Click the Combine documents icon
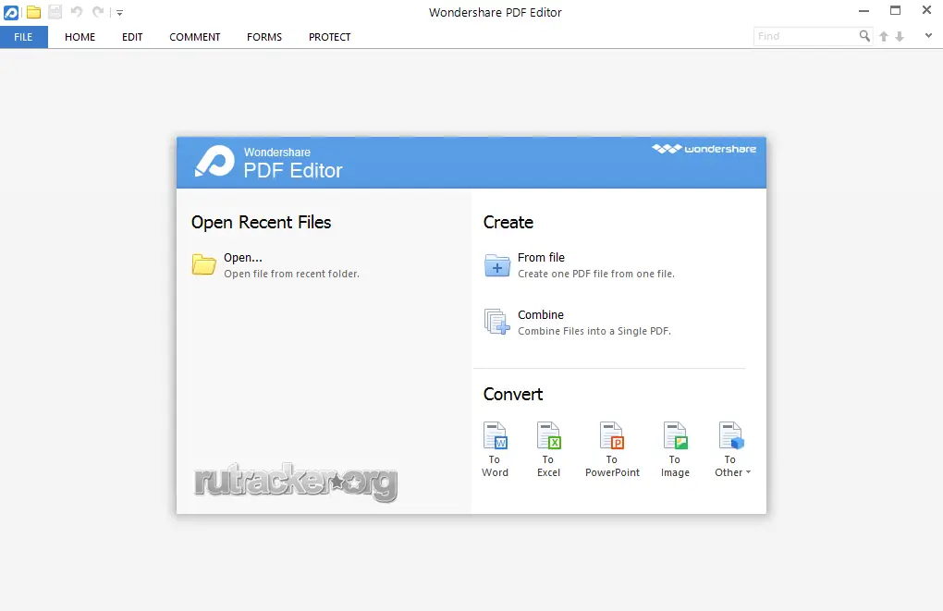The height and width of the screenshot is (611, 943). 496,322
